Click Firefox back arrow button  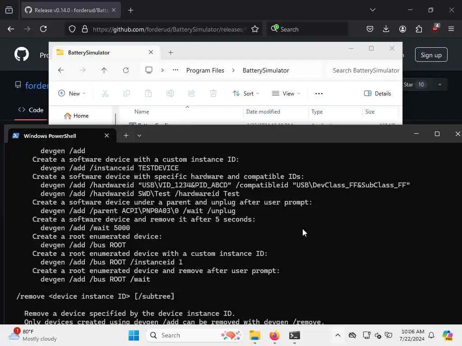pyautogui.click(x=11, y=29)
